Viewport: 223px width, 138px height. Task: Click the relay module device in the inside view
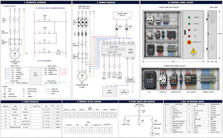tap(191, 80)
